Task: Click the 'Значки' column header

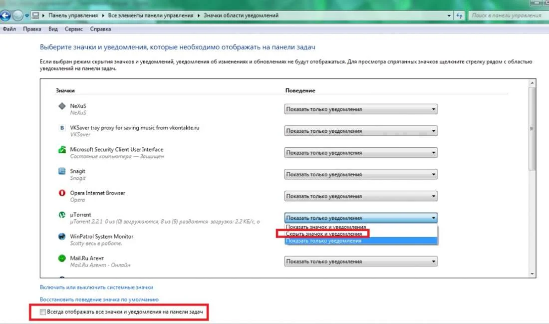Action: pyautogui.click(x=65, y=90)
